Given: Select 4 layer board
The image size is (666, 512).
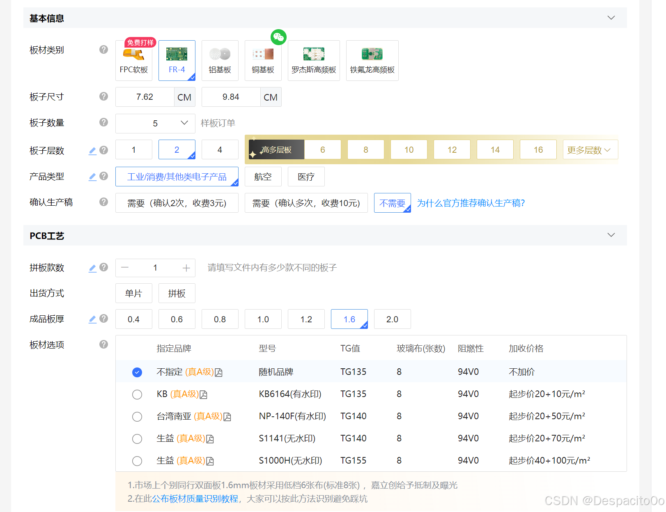Looking at the screenshot, I should [220, 149].
